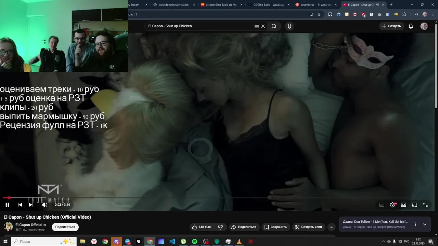Screen dimensions: 438x246
Task: Click the Поделиться share button
Action: (x=244, y=227)
